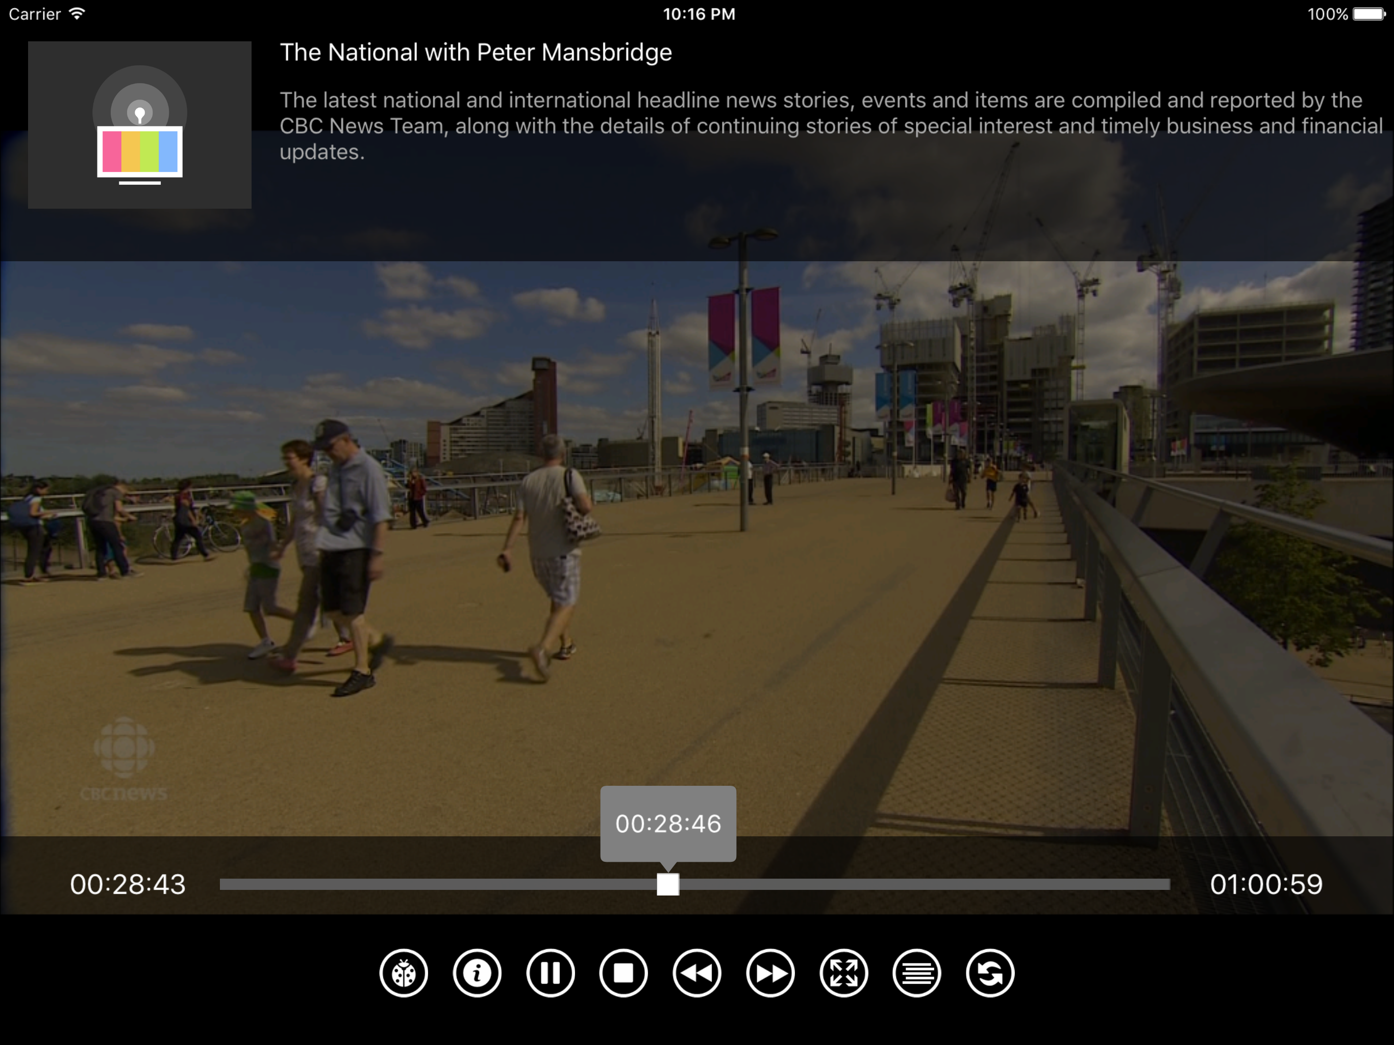The image size is (1394, 1045).
Task: Tap the program description paragraph
Action: tap(831, 126)
